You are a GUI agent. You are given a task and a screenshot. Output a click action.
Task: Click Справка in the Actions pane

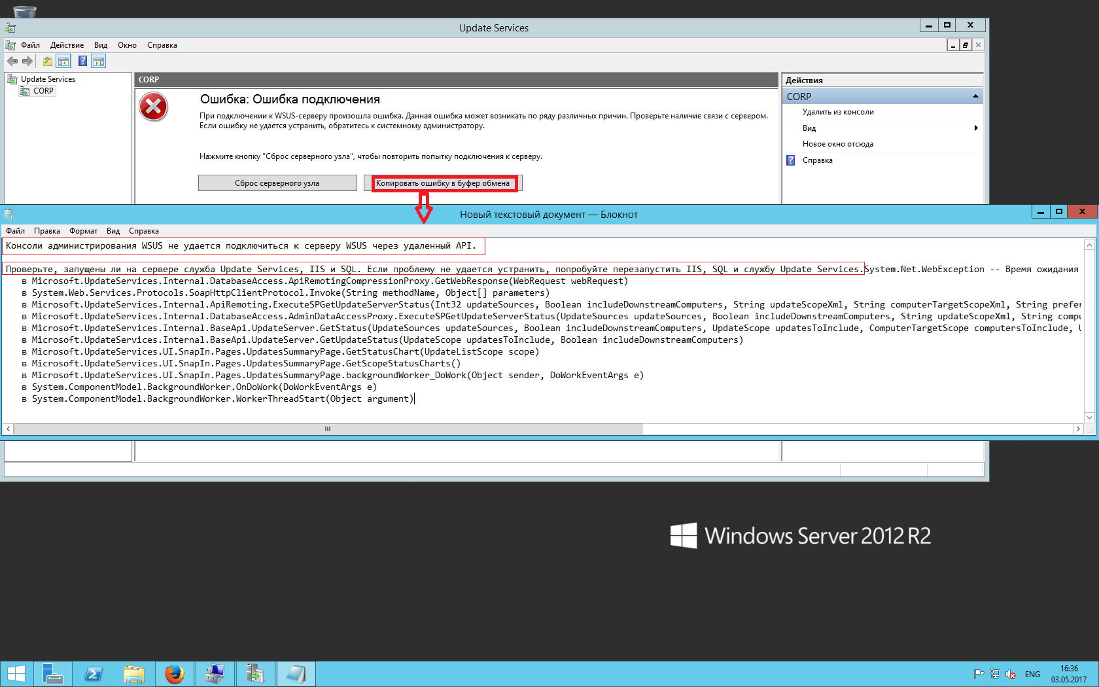pyautogui.click(x=817, y=160)
